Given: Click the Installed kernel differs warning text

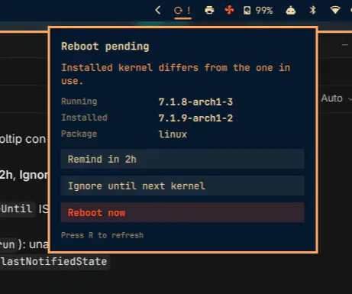Looking at the screenshot, I should pos(176,74).
